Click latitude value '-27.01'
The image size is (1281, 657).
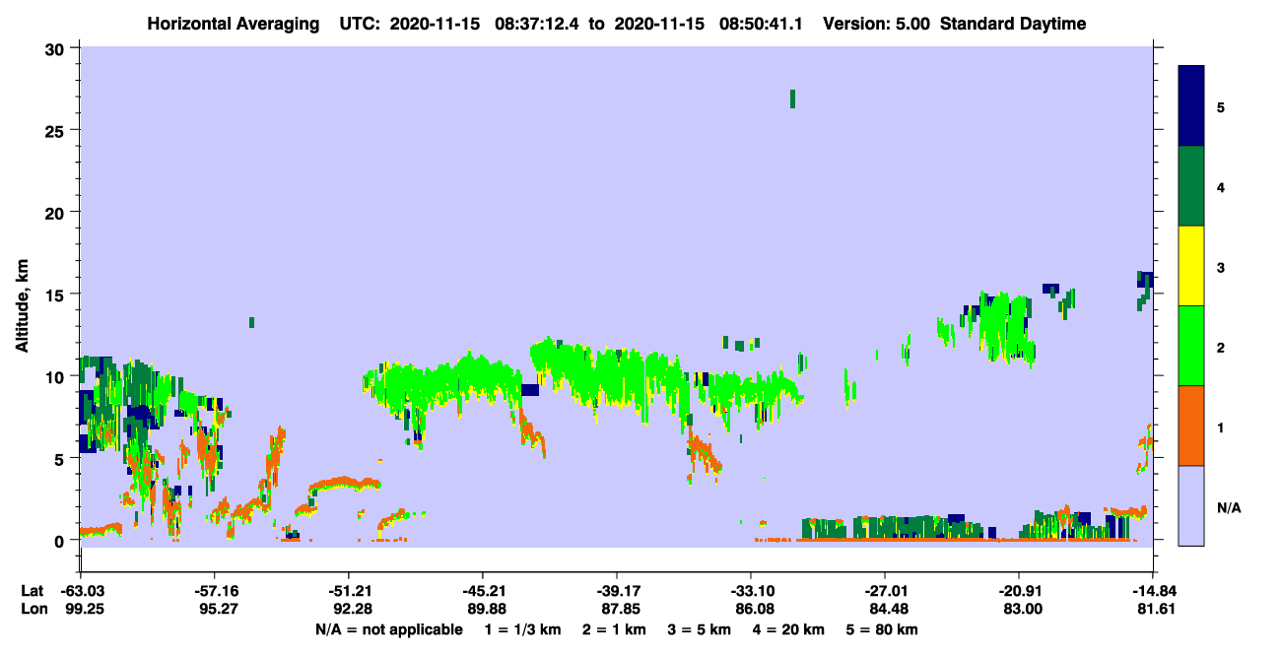(885, 591)
